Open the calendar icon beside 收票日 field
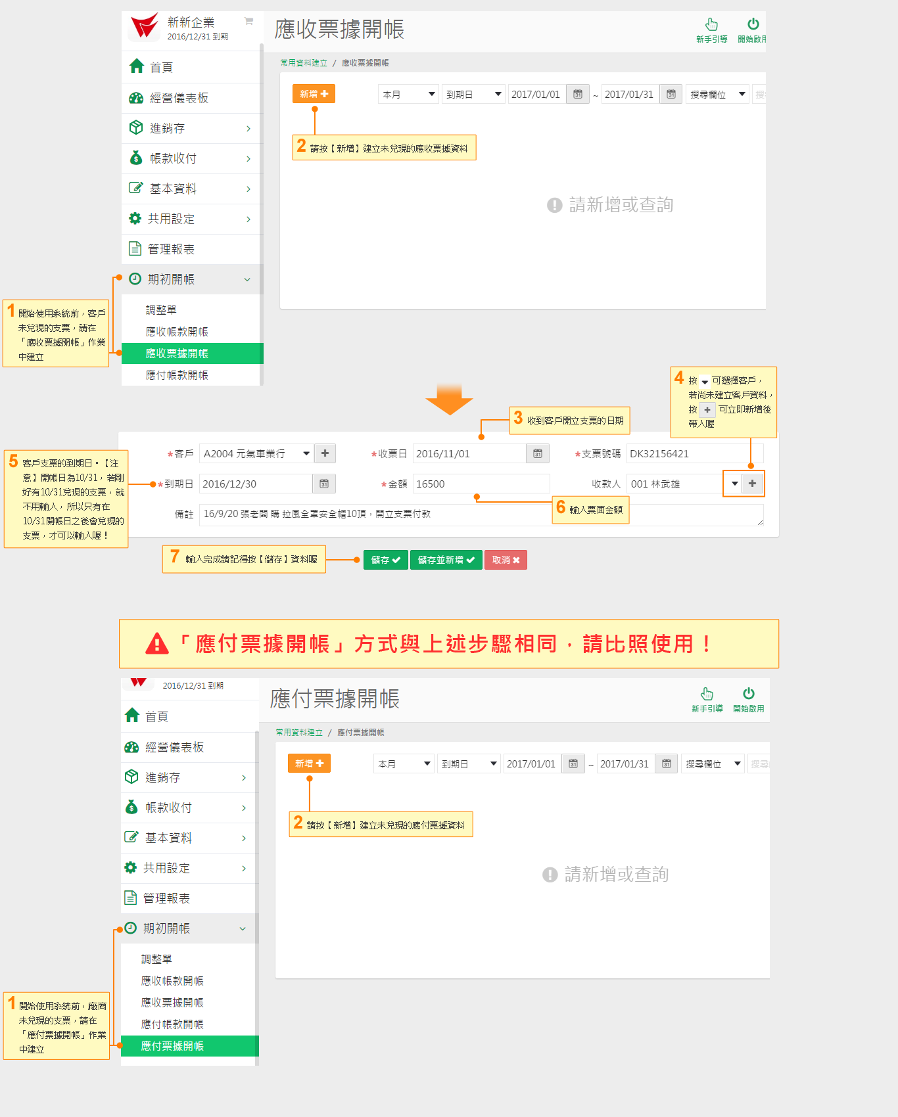The image size is (898, 1117). click(537, 454)
